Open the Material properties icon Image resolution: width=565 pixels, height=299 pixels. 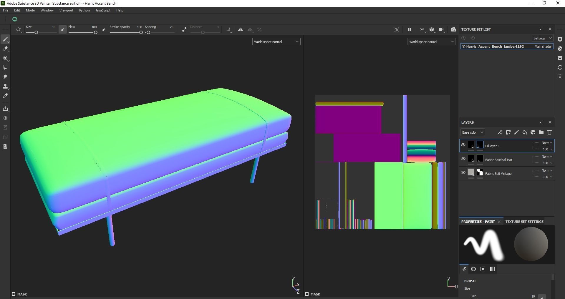pyautogui.click(x=492, y=269)
